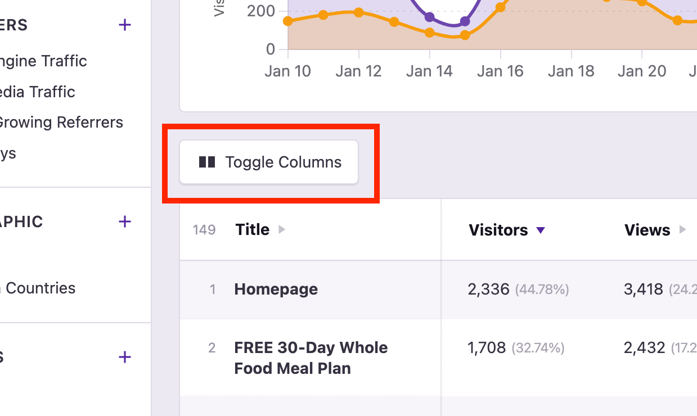Screen dimensions: 697x416
Task: Expand the chevron next to the Title header
Action: click(281, 229)
